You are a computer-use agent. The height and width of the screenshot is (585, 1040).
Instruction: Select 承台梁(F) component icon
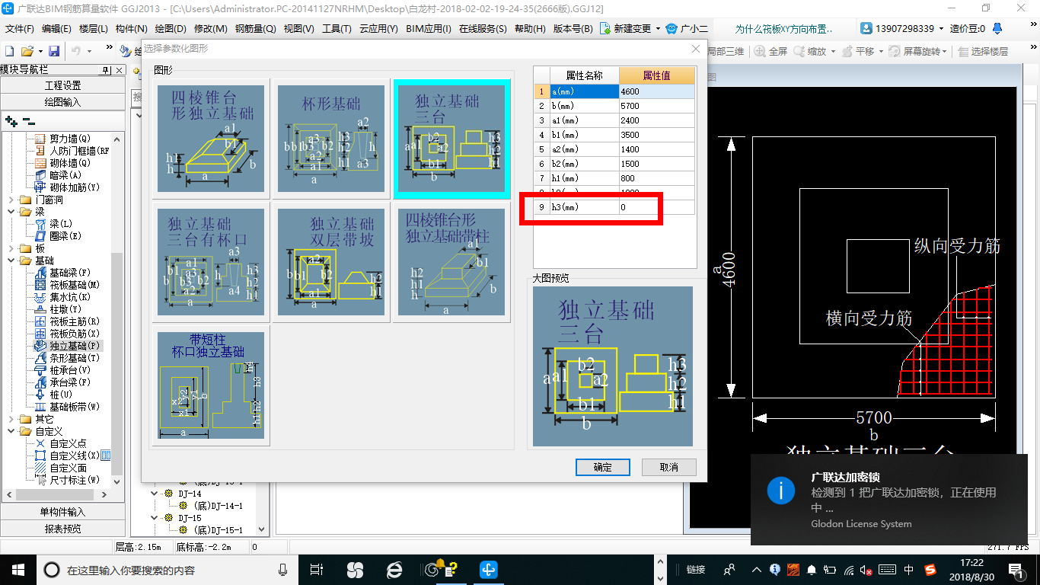tap(41, 382)
